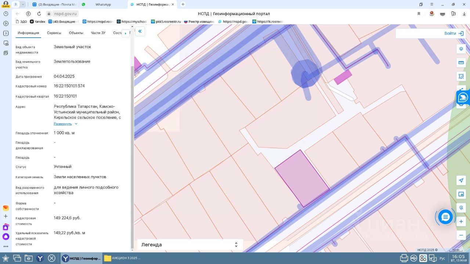Select the cadastral value 149 224,6 руб.

tap(67, 218)
